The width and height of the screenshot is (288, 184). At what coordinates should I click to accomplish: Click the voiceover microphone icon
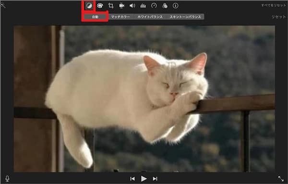[7, 179]
